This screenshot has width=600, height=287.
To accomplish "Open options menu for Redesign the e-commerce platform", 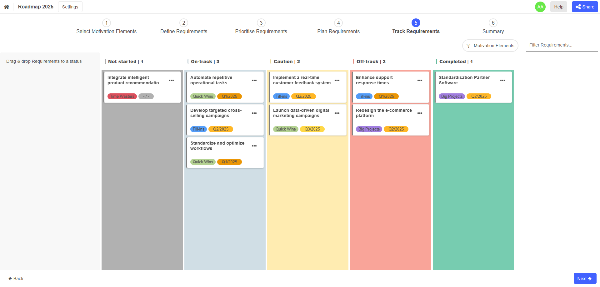I will [420, 113].
